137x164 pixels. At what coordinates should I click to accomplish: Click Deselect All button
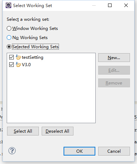click(x=58, y=131)
